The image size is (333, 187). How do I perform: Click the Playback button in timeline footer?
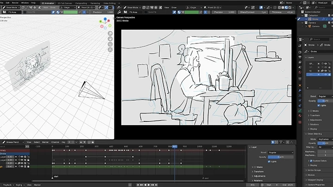[x=7, y=184]
